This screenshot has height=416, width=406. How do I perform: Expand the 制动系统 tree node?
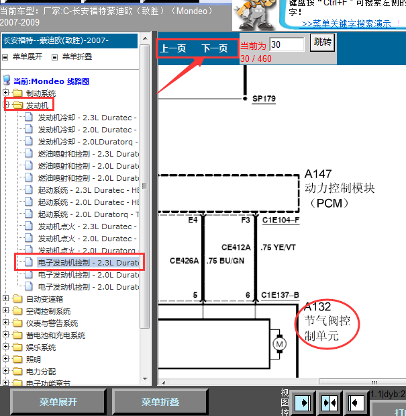(x=5, y=92)
